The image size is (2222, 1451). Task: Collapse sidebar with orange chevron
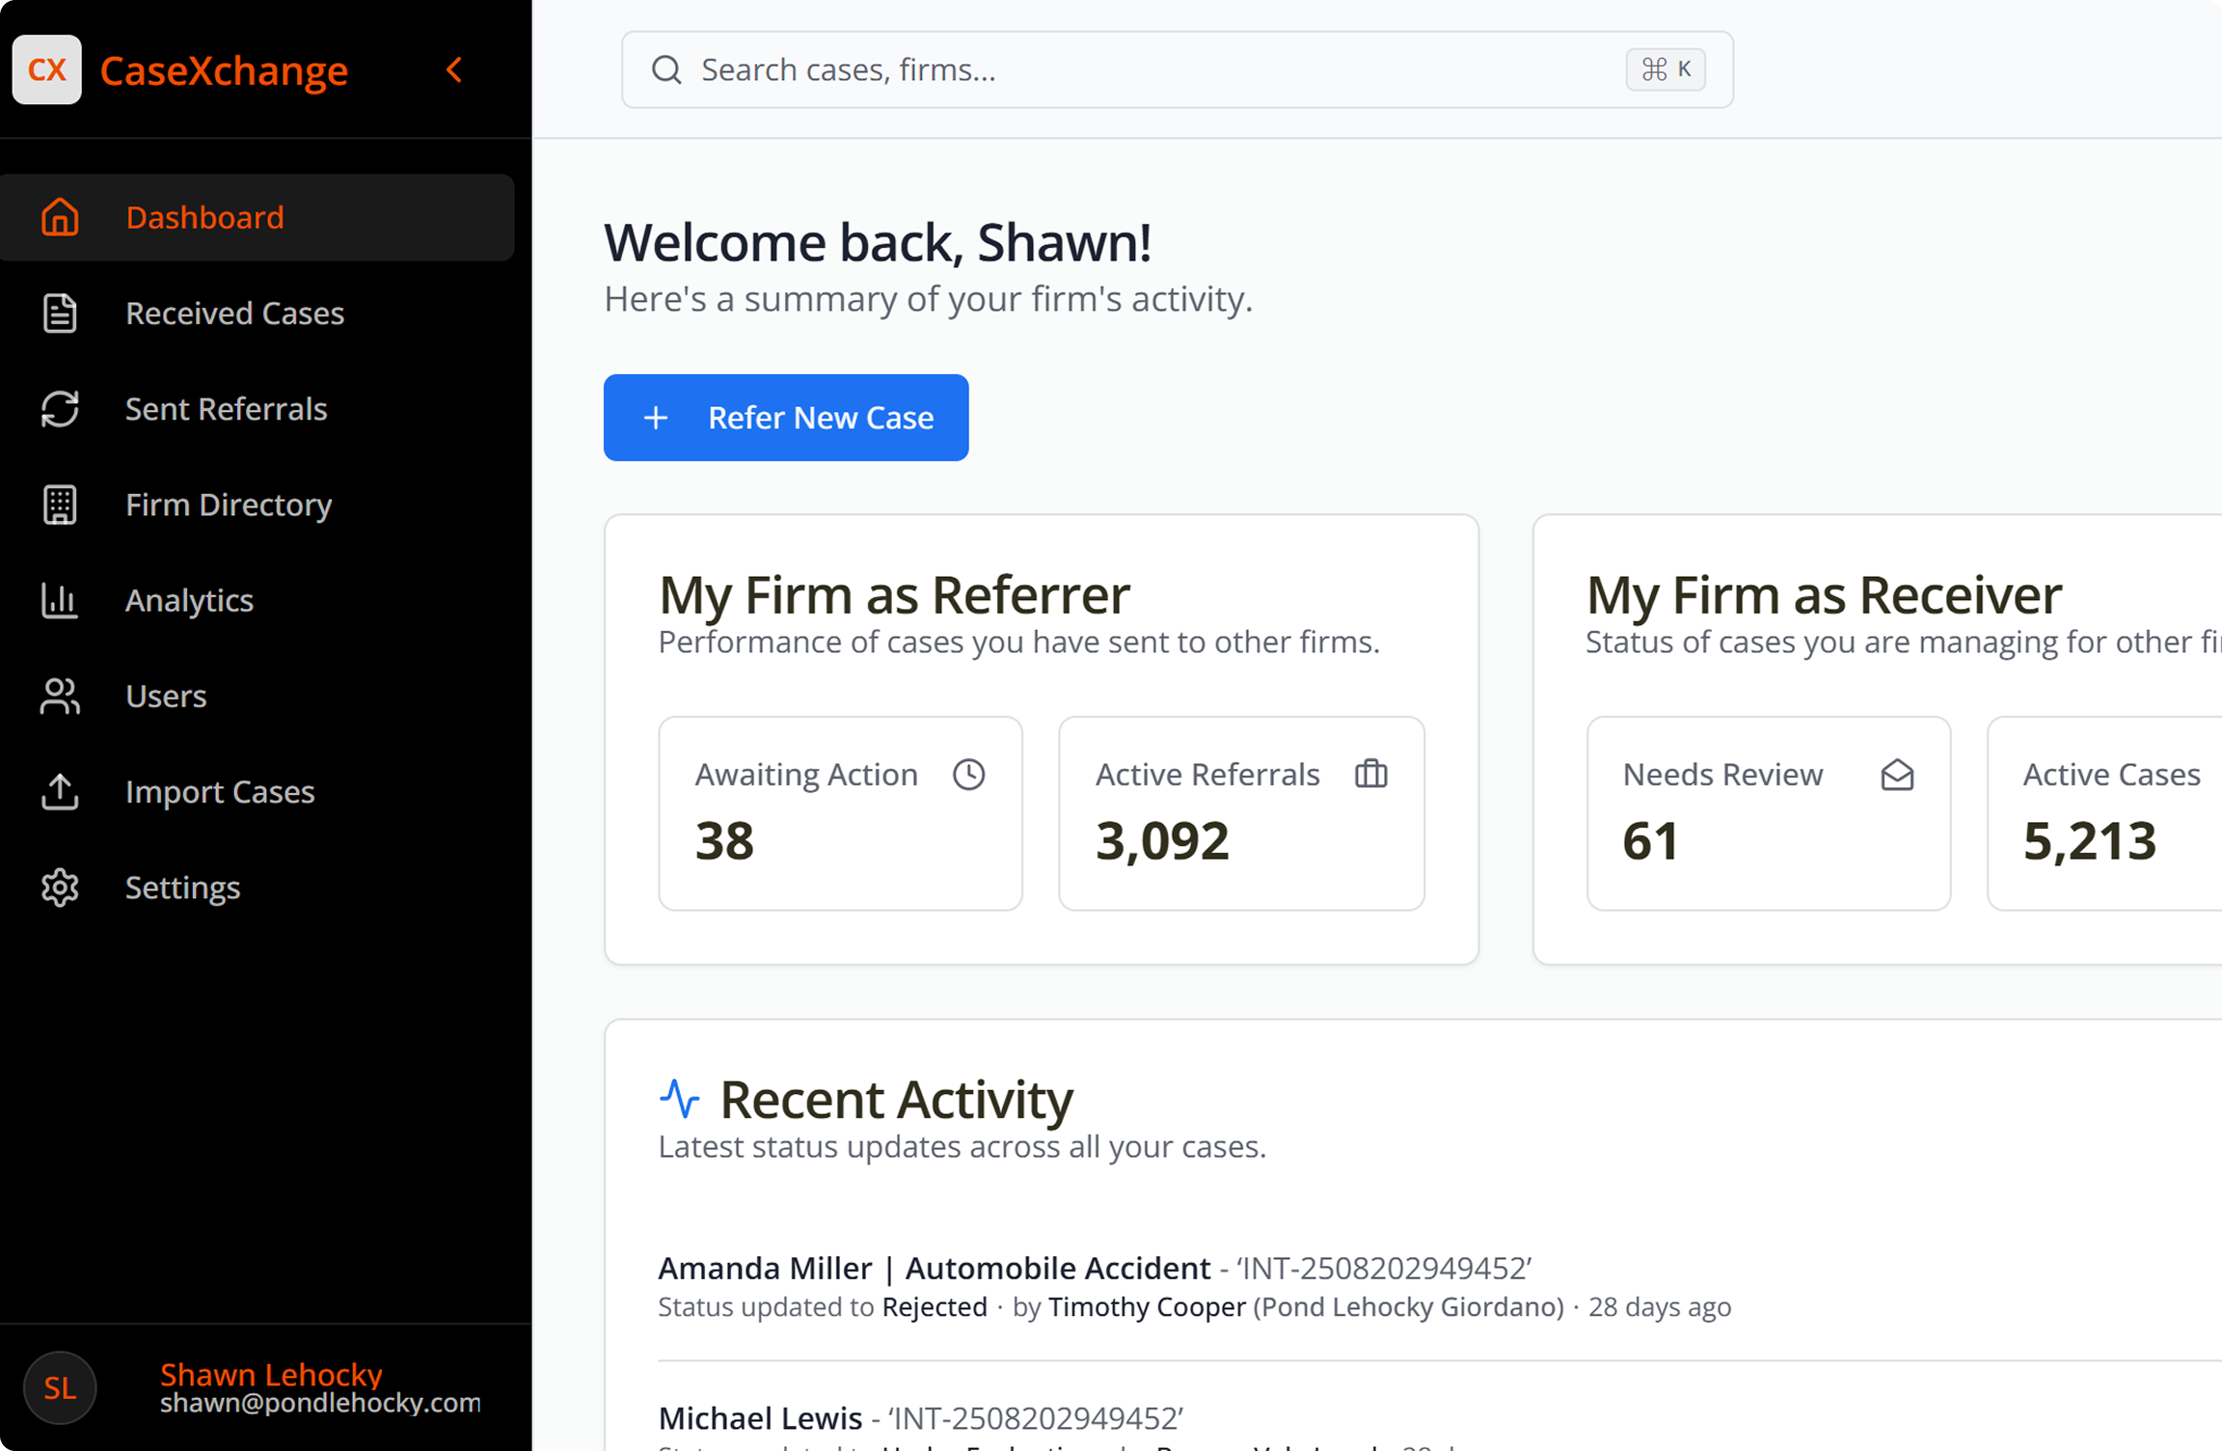[454, 69]
